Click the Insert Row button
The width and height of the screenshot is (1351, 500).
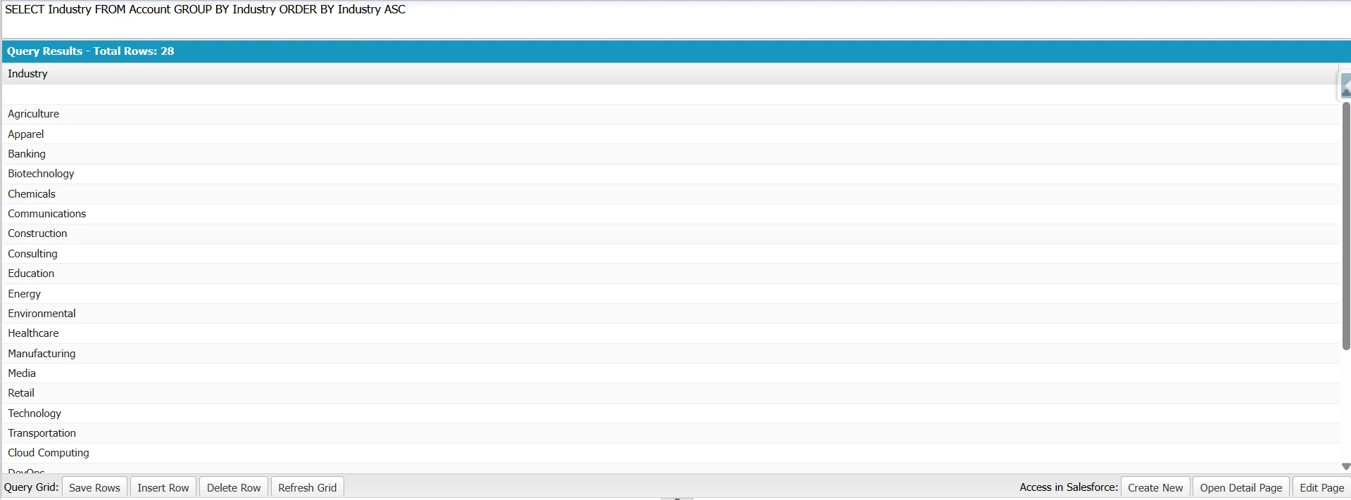163,487
